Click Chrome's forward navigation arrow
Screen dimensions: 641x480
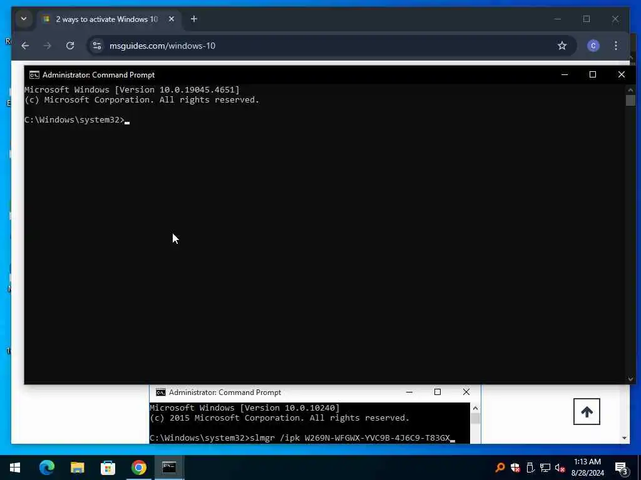(48, 46)
